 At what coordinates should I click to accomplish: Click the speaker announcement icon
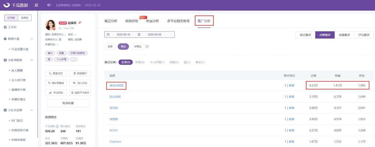coord(49,5)
